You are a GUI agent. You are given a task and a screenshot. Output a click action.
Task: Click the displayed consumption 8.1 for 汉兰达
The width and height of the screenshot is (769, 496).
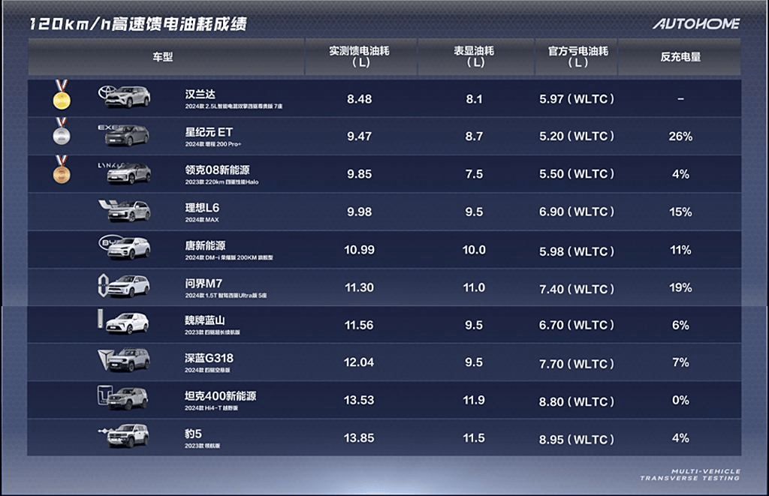(475, 99)
